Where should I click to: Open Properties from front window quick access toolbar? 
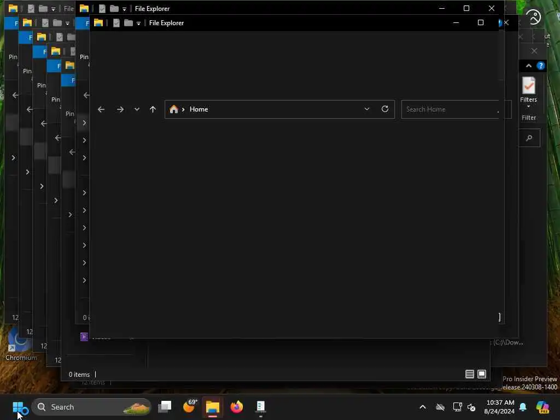pyautogui.click(x=116, y=23)
